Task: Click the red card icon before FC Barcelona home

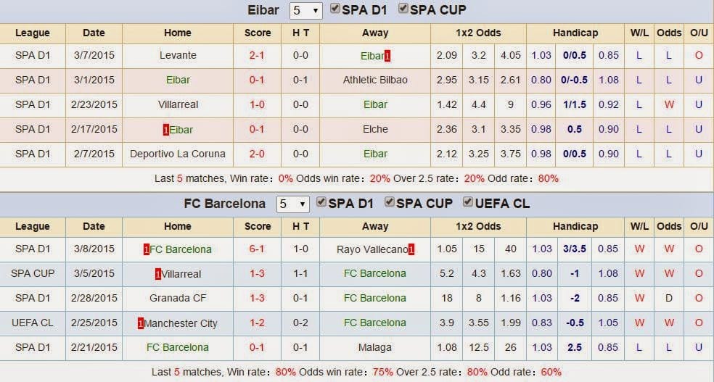Action: (x=146, y=249)
